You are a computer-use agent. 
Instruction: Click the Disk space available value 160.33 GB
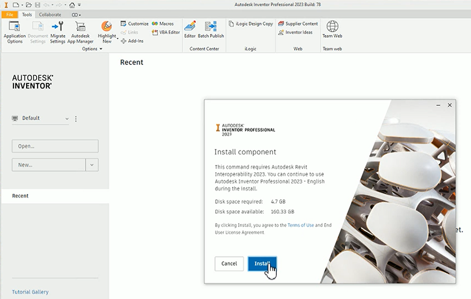[283, 212]
